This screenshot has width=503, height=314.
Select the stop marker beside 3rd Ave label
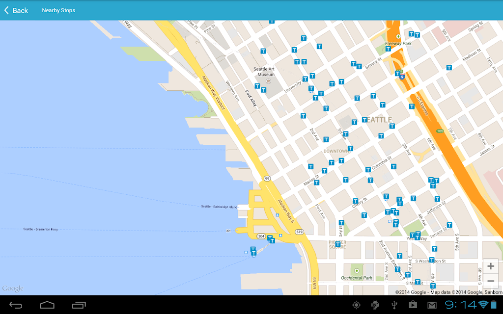[x=345, y=134]
